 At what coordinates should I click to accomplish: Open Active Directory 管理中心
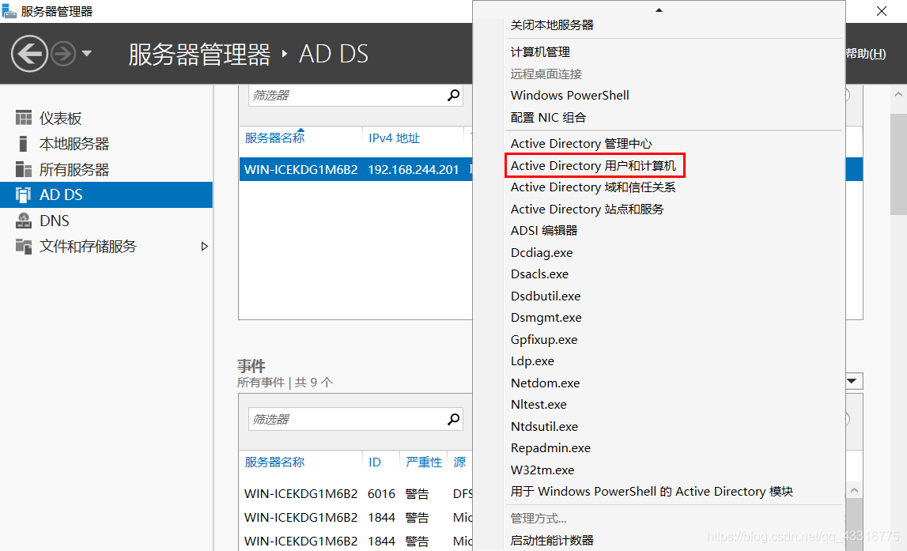580,143
